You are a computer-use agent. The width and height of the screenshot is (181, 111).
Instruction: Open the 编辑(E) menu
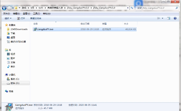[16, 14]
